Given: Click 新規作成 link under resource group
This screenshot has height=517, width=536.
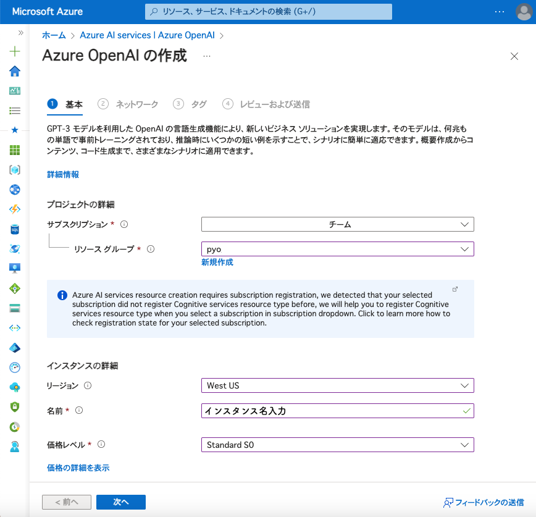Looking at the screenshot, I should (217, 263).
